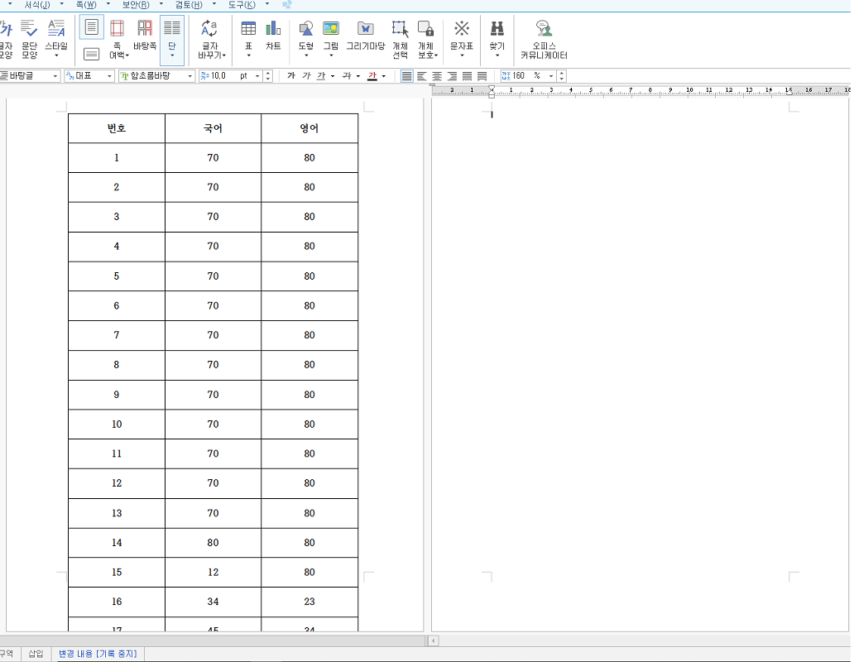Click the 국어 cell in row 14
This screenshot has width=859, height=662.
pos(214,543)
